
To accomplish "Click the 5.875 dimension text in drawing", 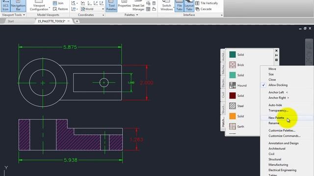I will (x=70, y=47).
